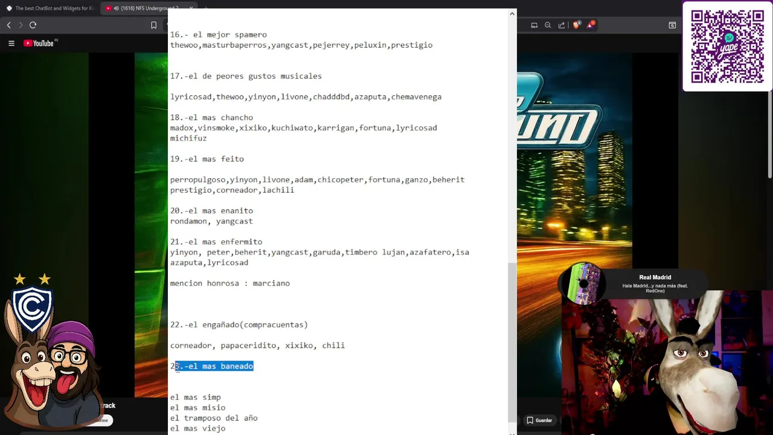Open the YouTube hamburger guide menu
This screenshot has width=773, height=435.
[x=11, y=43]
